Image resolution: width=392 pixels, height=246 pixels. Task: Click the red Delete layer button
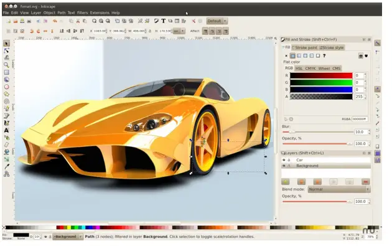[365, 182]
